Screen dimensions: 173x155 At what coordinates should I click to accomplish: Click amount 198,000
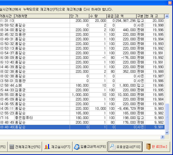pyautogui.click(x=129, y=118)
